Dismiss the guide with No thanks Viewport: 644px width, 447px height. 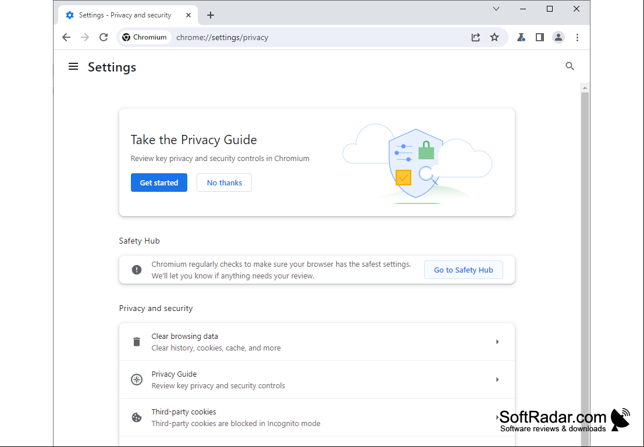[x=224, y=183]
